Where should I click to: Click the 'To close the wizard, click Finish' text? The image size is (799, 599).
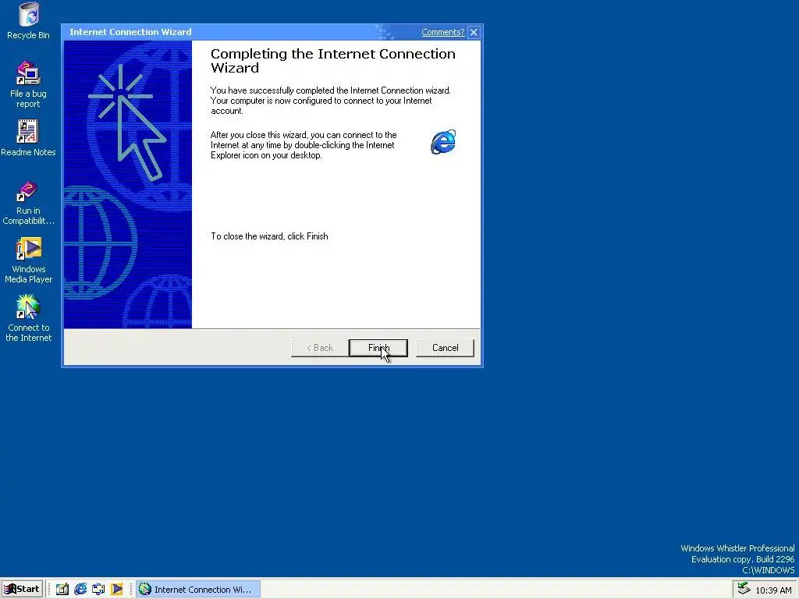coord(269,236)
